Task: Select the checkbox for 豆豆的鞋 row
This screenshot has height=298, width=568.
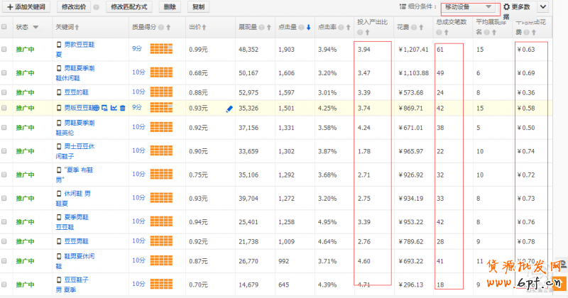Action: (4, 92)
